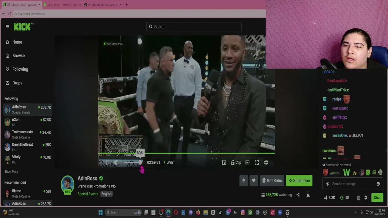Open the Kick hamburger menu
388x218 pixels.
7,27
